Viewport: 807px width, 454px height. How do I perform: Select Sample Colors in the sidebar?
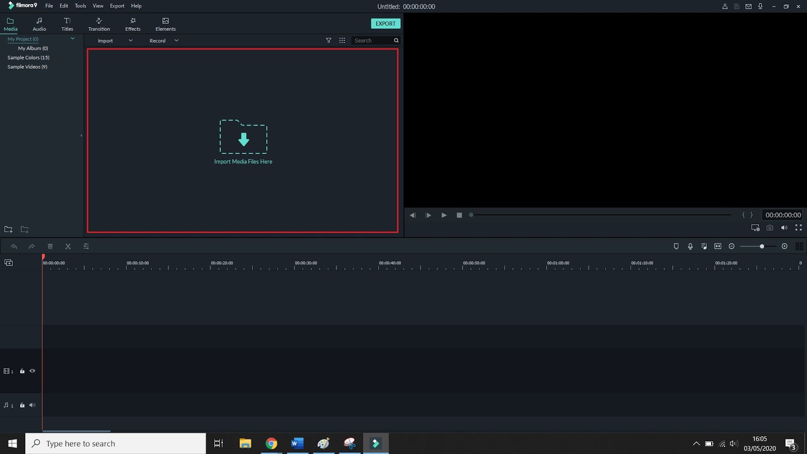click(28, 57)
